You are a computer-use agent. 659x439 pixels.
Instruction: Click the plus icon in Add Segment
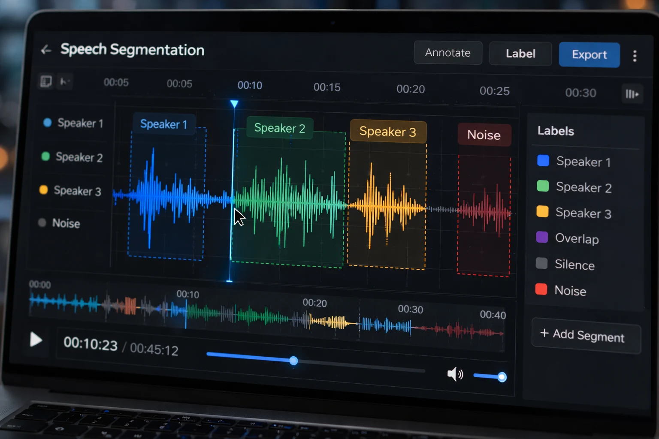coord(544,333)
